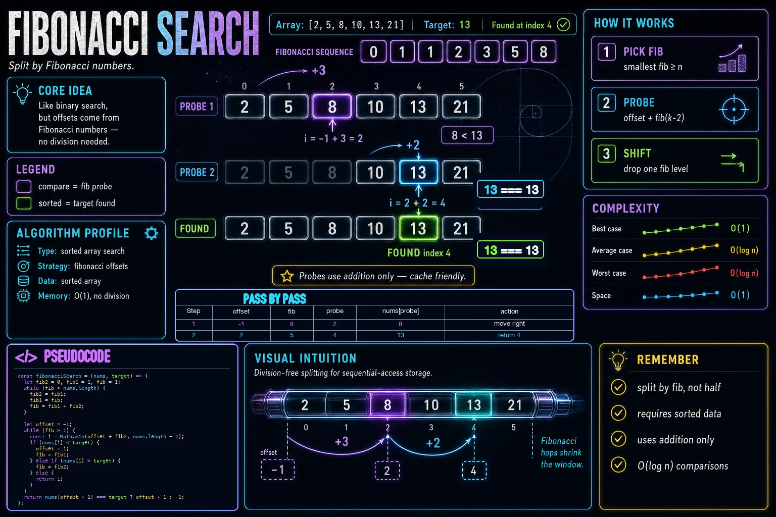Click step number 2 in the Probe card

pos(606,102)
